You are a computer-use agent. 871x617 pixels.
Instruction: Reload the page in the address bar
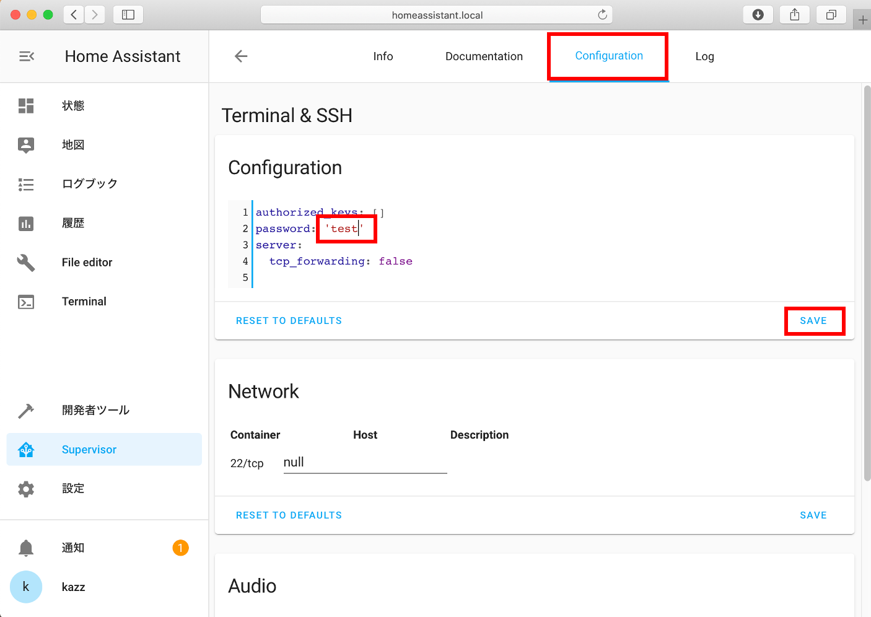pos(602,15)
